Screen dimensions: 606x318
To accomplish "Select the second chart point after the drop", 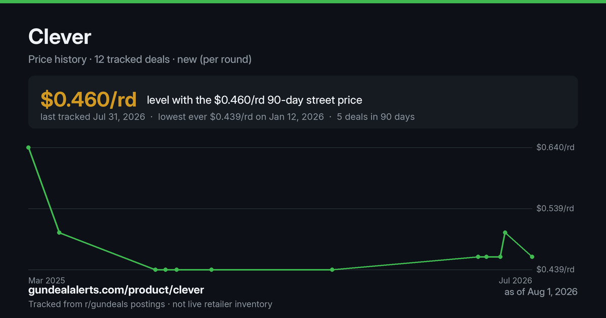I will [x=59, y=233].
